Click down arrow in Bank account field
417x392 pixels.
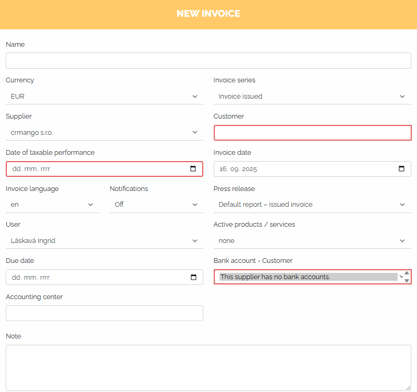tap(407, 281)
